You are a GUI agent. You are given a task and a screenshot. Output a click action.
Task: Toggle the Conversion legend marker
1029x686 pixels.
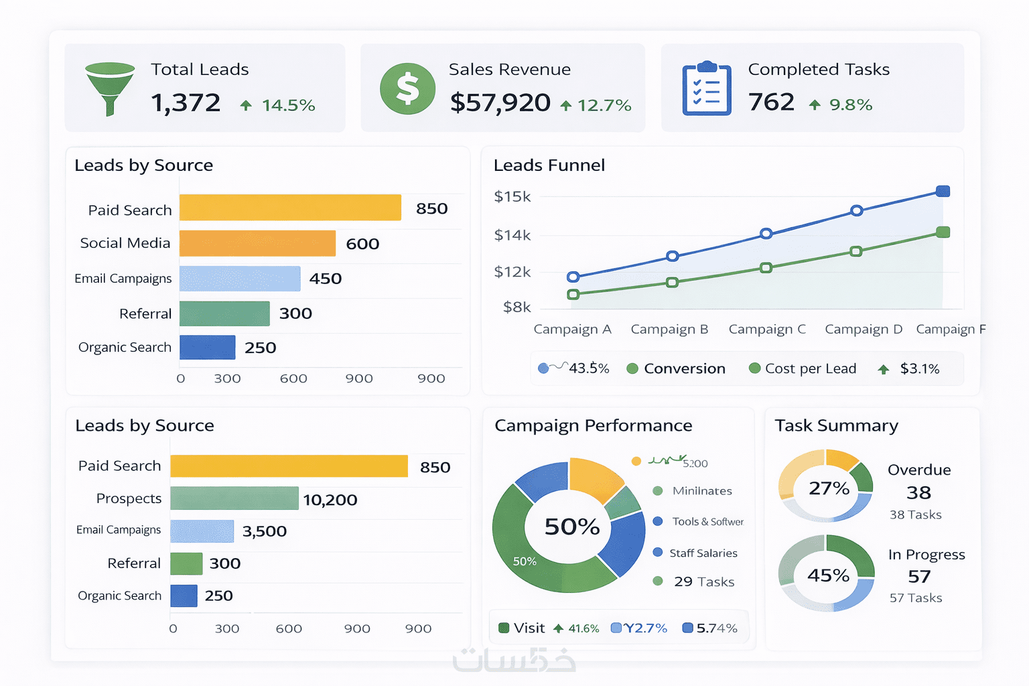[632, 368]
